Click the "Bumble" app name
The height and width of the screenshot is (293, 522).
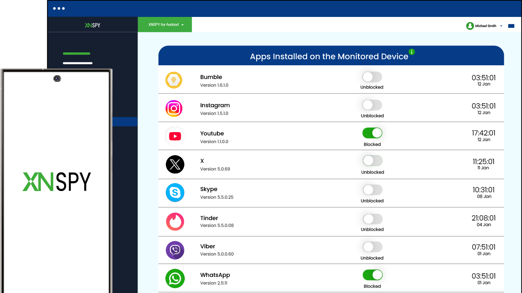(211, 77)
